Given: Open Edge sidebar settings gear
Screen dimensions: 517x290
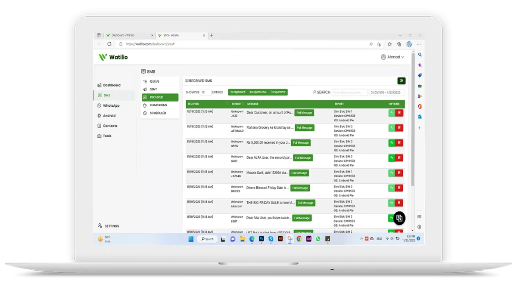Looking at the screenshot, I should (x=419, y=227).
